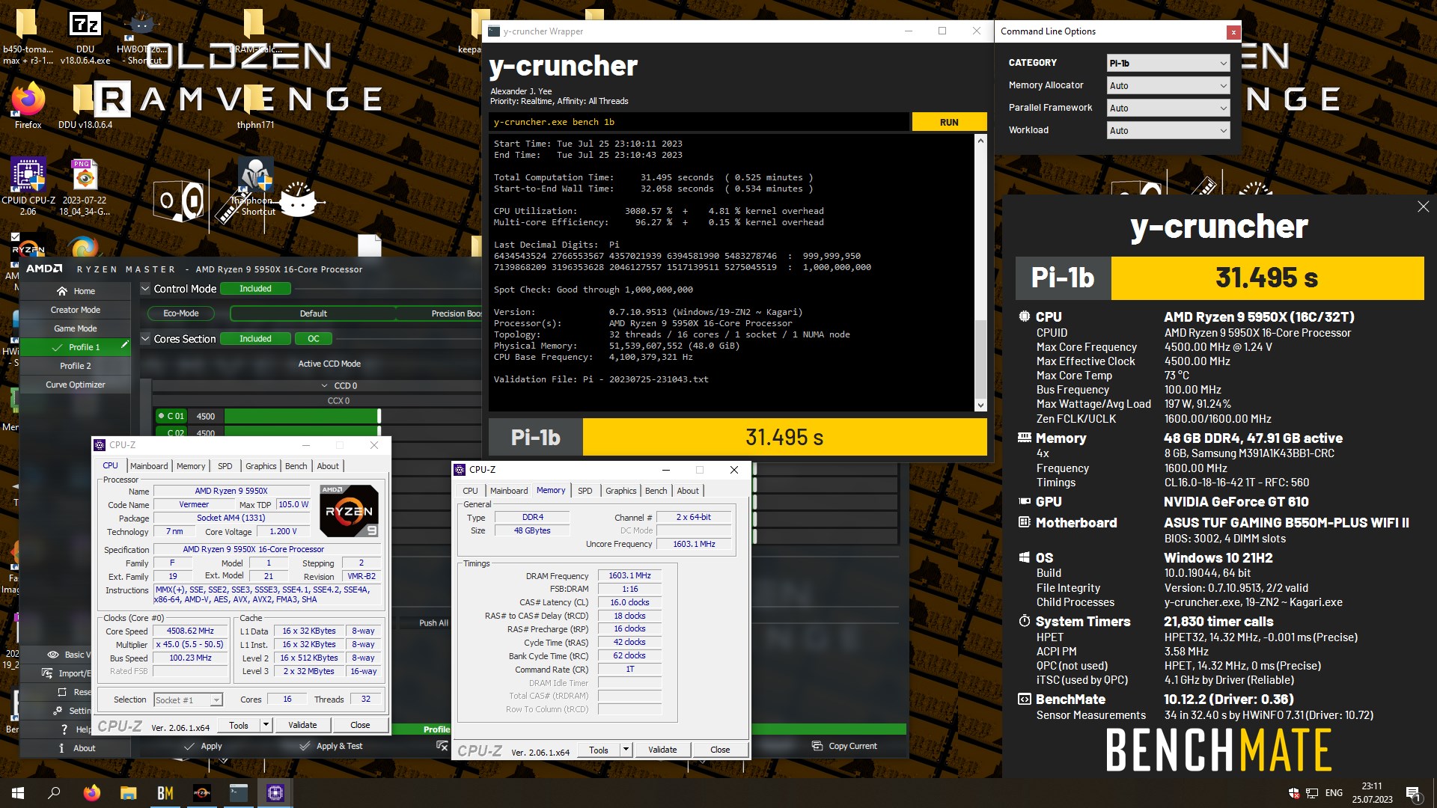Open the Memory Allocator dropdown
The height and width of the screenshot is (808, 1437).
[x=1168, y=86]
